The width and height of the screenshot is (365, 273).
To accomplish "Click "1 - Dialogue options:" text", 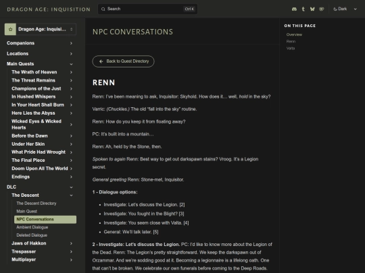I will click(x=115, y=192).
